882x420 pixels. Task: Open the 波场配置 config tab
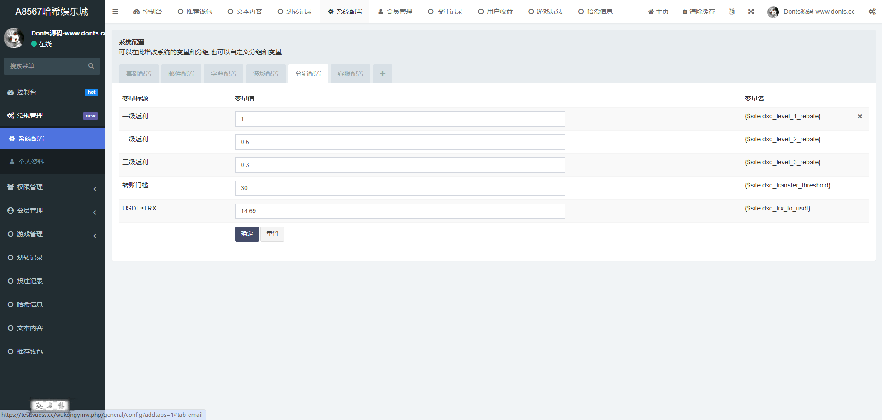tap(266, 74)
